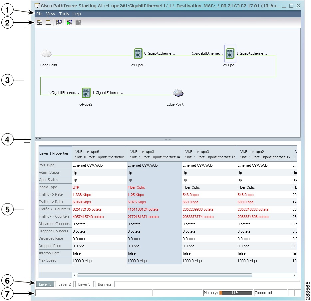Close the PathTracer window
This screenshot has height=301, width=311.
(x=298, y=6)
